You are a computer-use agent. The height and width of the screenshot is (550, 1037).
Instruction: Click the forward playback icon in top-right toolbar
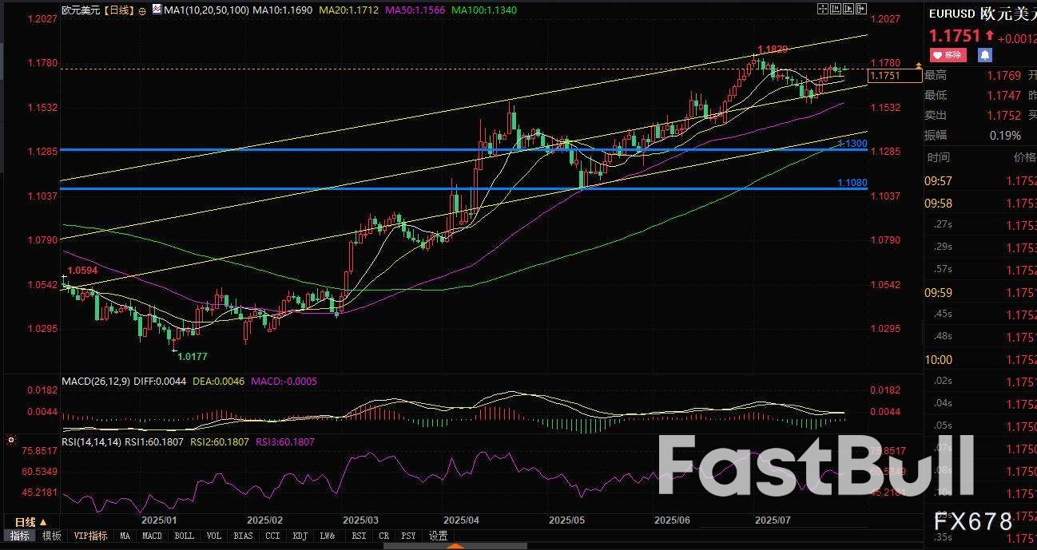(860, 8)
